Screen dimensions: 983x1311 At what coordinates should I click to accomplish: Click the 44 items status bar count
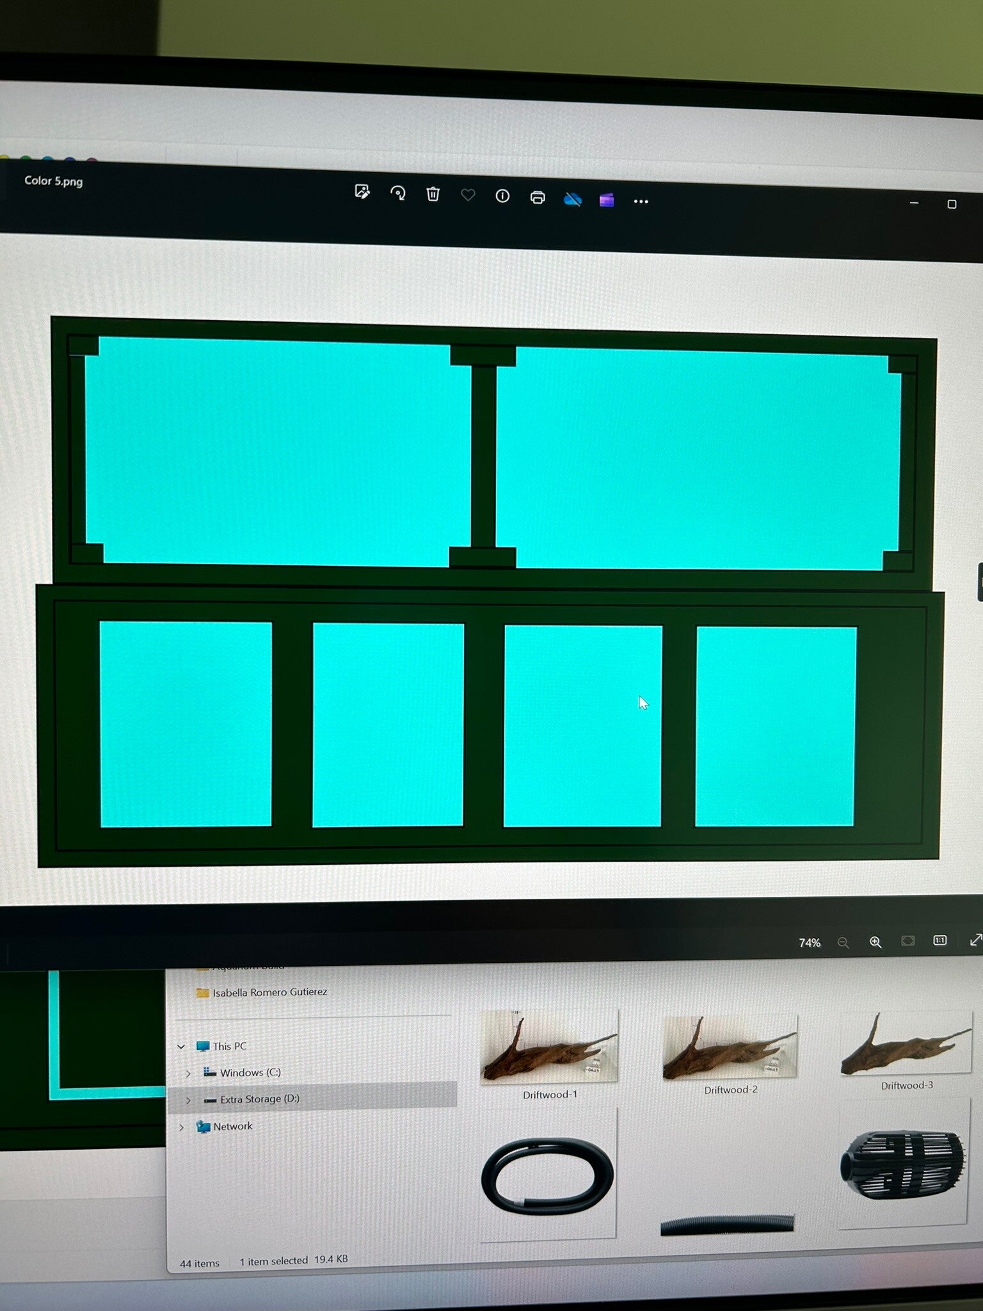200,1263
